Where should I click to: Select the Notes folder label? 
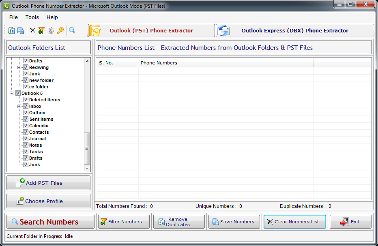click(x=35, y=145)
